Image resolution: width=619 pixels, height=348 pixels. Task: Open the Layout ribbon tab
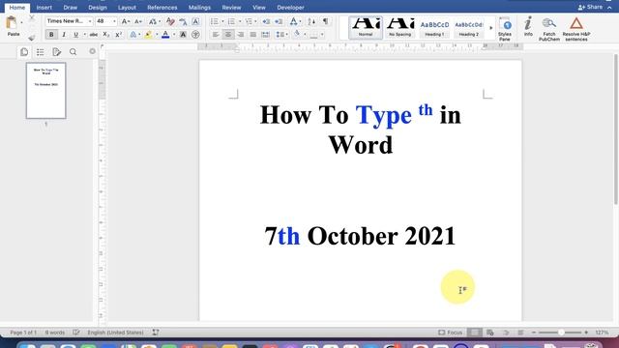(x=127, y=8)
